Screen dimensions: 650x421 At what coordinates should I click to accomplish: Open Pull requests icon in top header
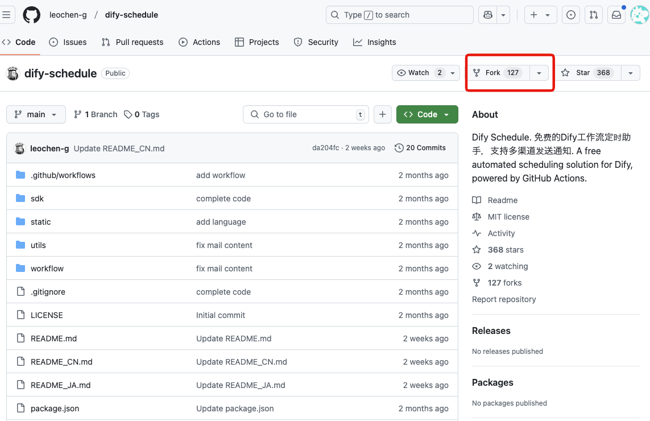[594, 15]
